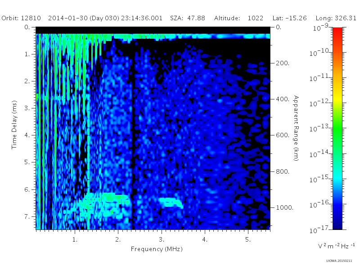360x270 pixels.
Task: Click the 'Apparent Range (km)' axis label
Action: tap(296, 128)
